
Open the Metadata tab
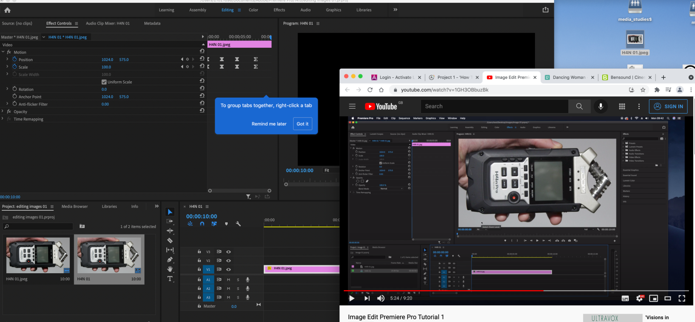click(x=152, y=23)
